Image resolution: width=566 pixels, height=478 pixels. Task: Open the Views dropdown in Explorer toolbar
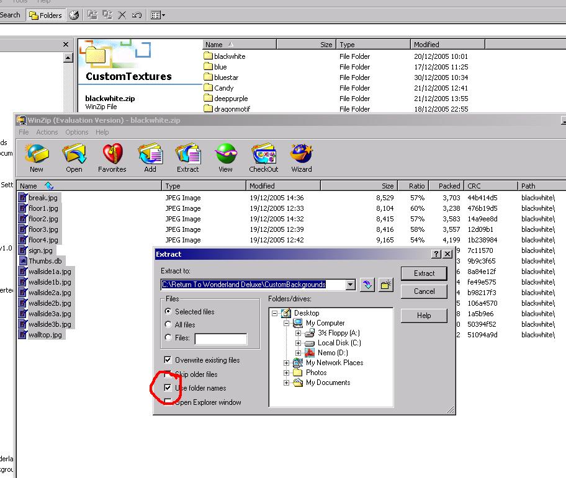[158, 15]
